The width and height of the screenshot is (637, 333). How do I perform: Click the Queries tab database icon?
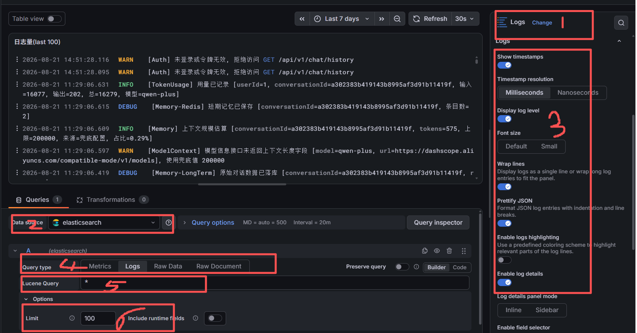coord(18,200)
